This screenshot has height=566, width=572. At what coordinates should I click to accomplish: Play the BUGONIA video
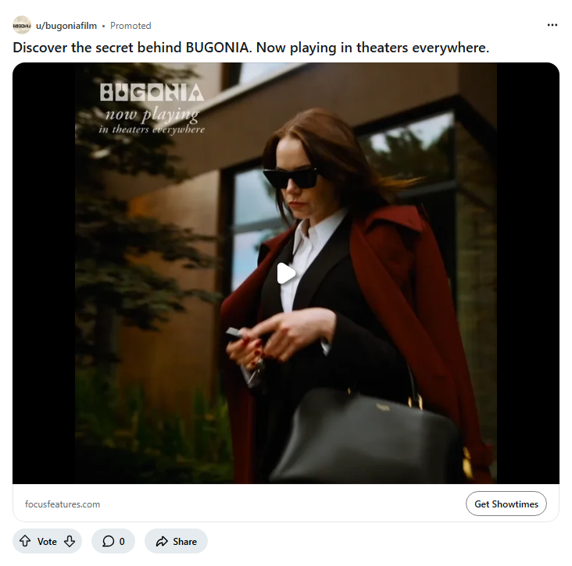(286, 273)
